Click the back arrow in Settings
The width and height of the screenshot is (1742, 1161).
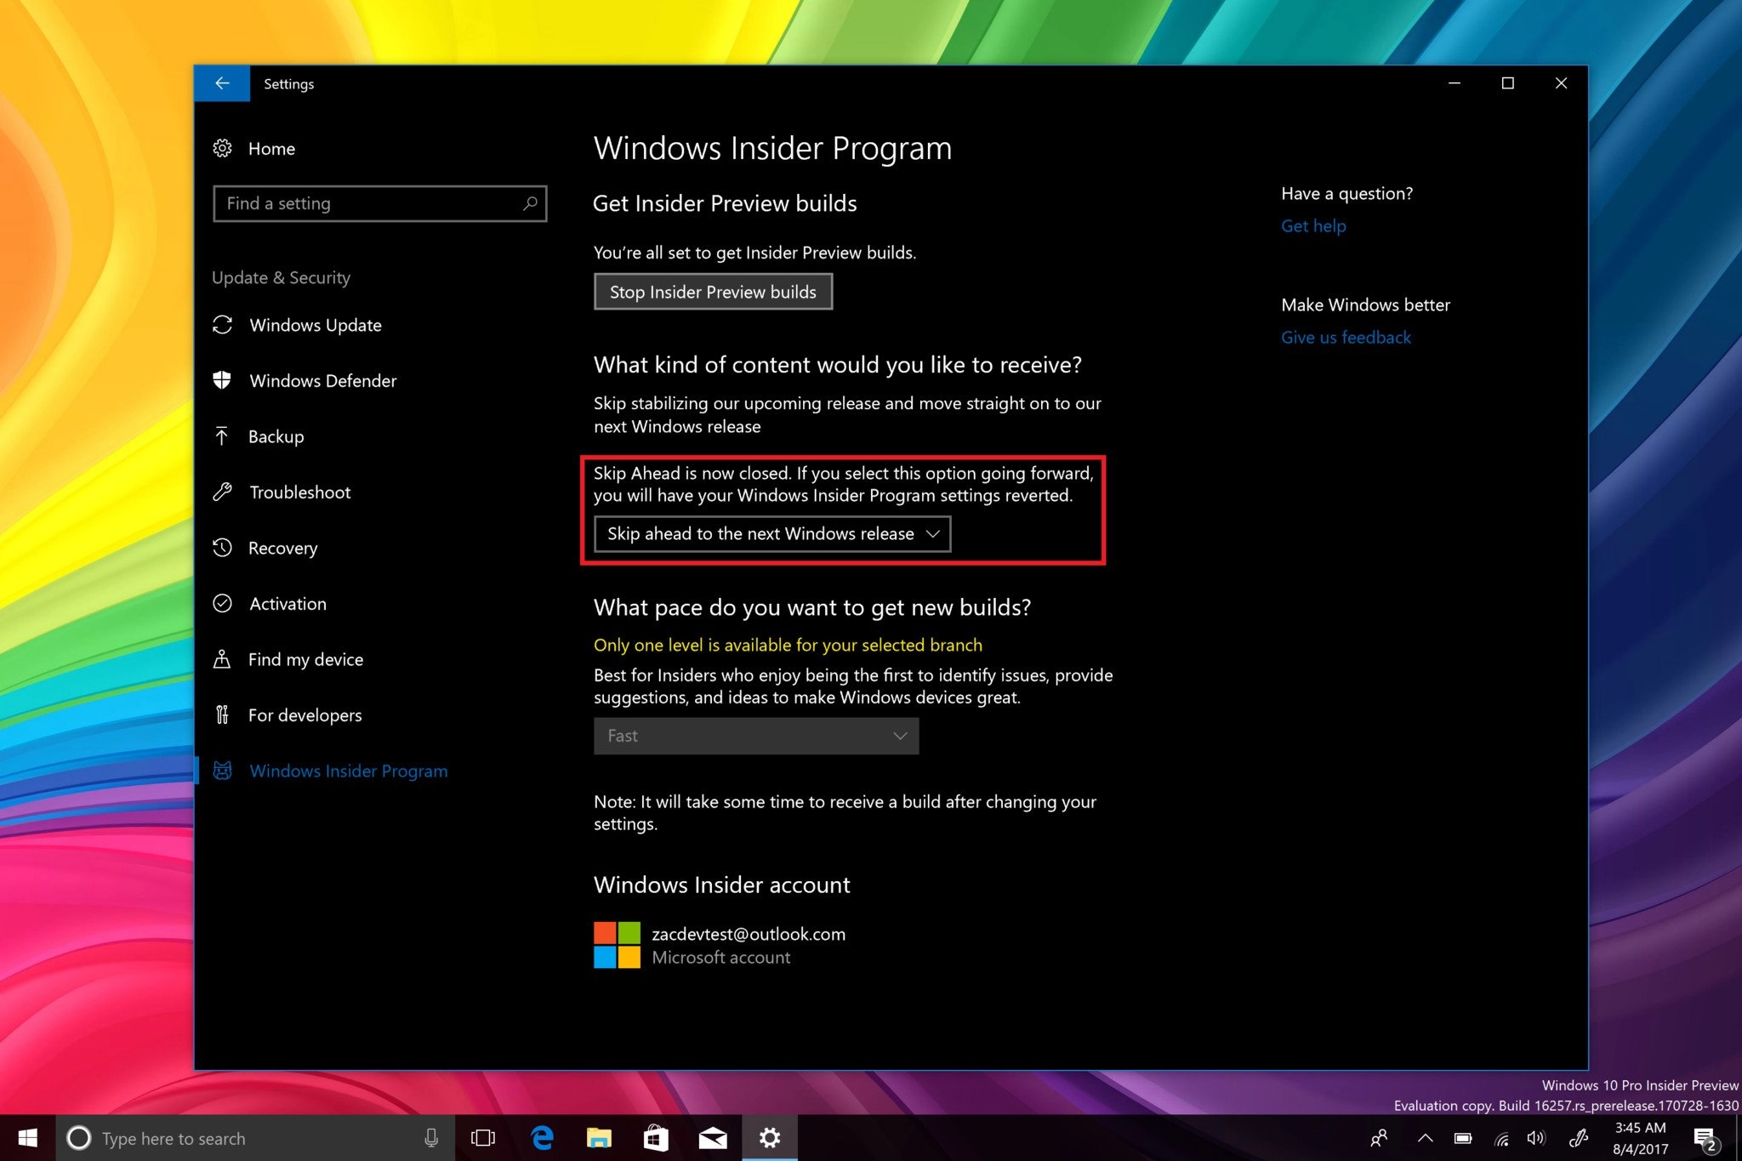222,83
